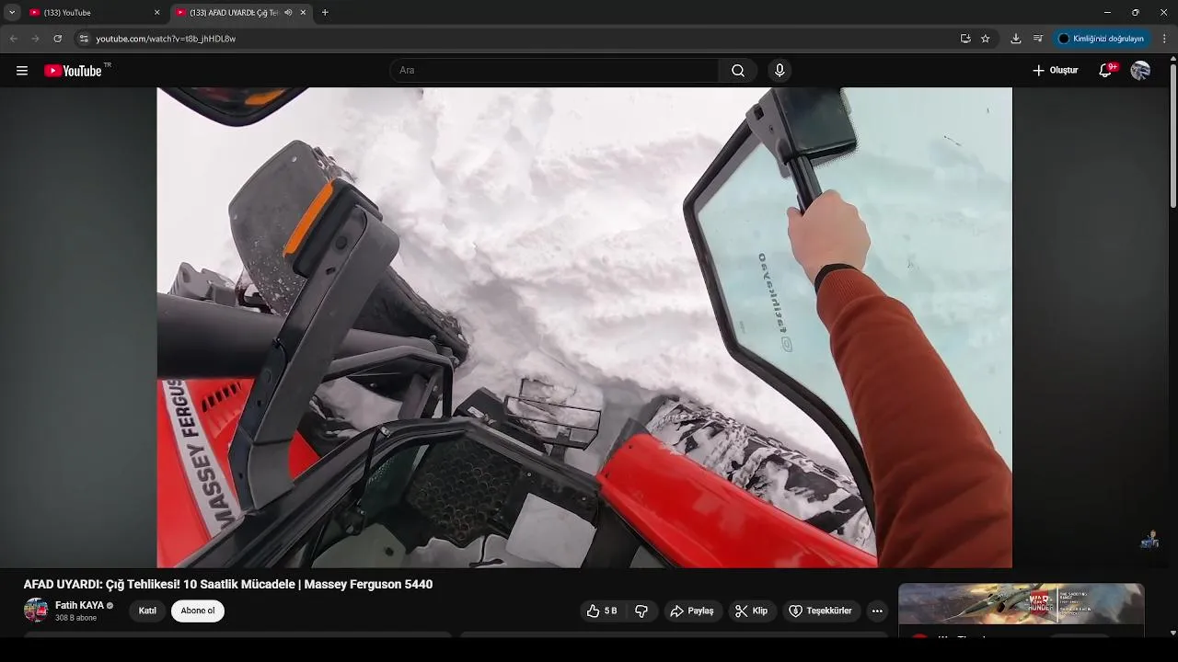The width and height of the screenshot is (1178, 662).
Task: Switch to the first (133) YouTube tab
Action: 95,13
